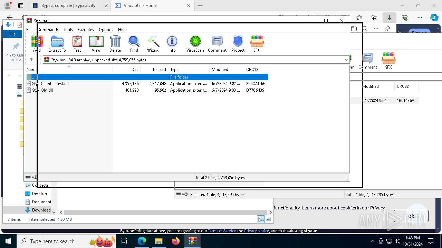This screenshot has height=248, width=442.
Task: Sort by CRC32 column in Styx.rar window
Action: tap(256, 69)
